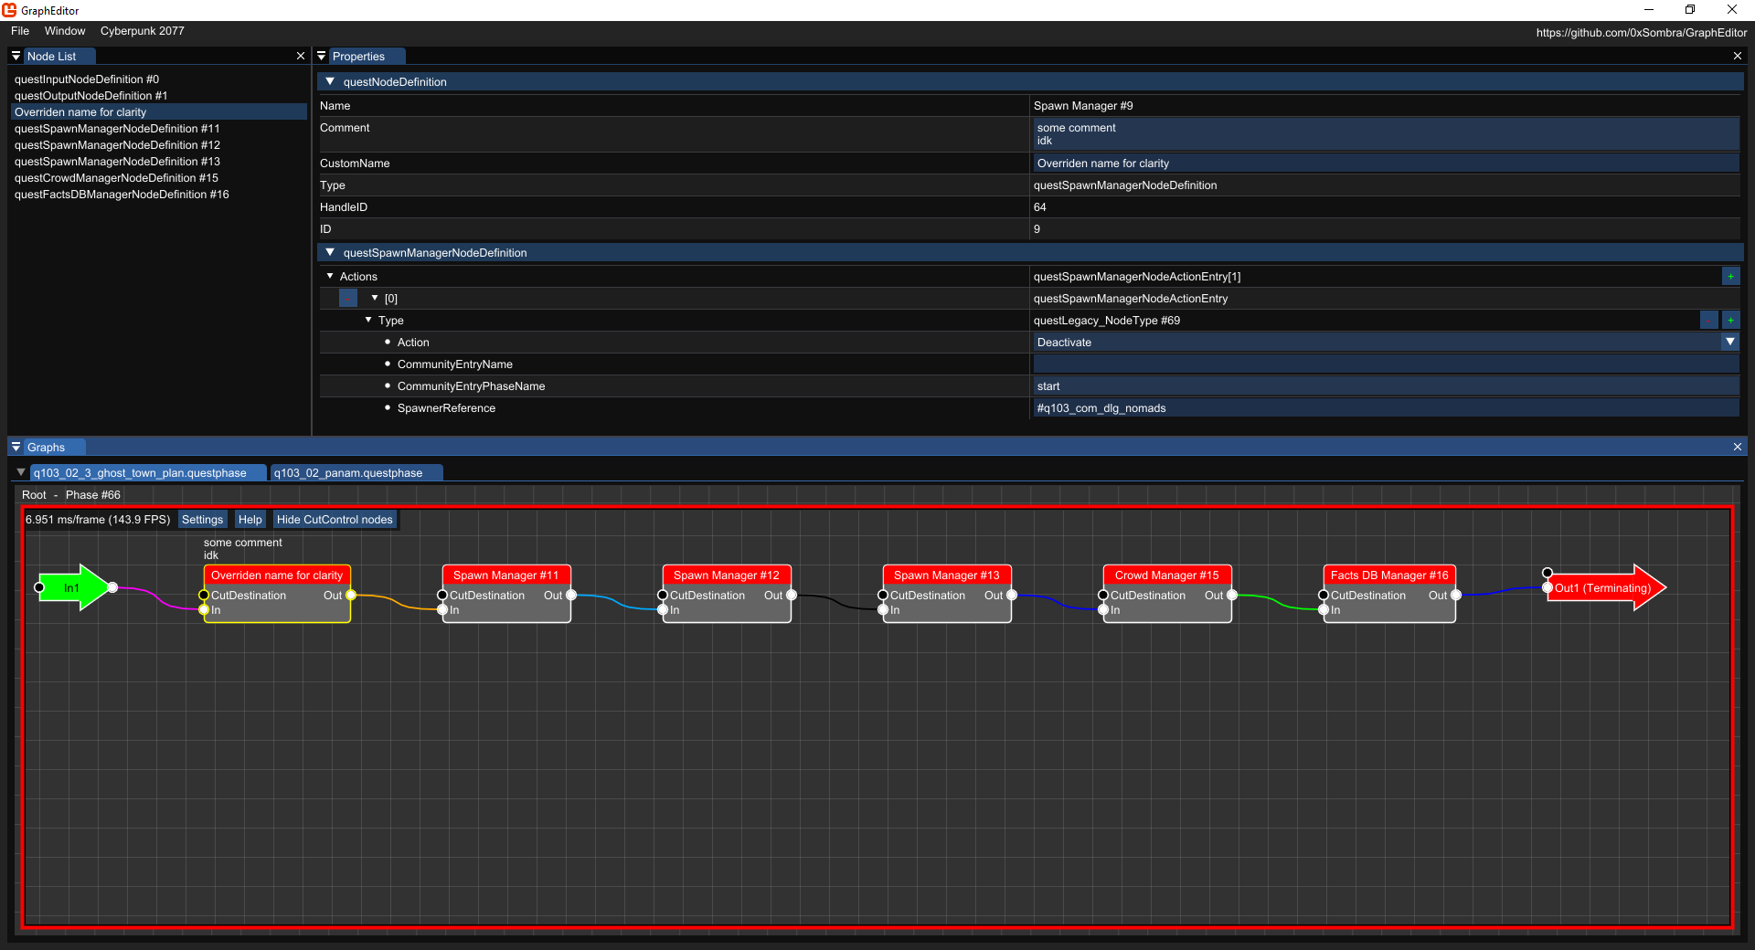
Task: Click the empty CommunityEntryName field
Action: 1386,364
